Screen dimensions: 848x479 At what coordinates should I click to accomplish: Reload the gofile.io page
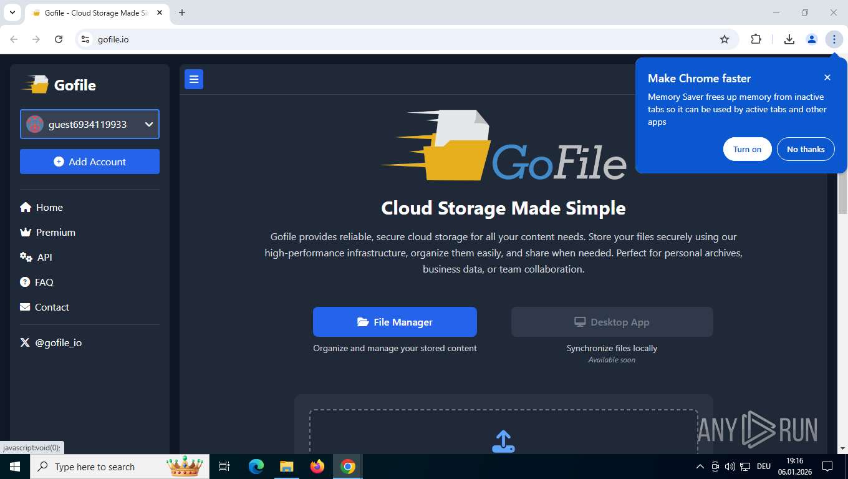59,39
